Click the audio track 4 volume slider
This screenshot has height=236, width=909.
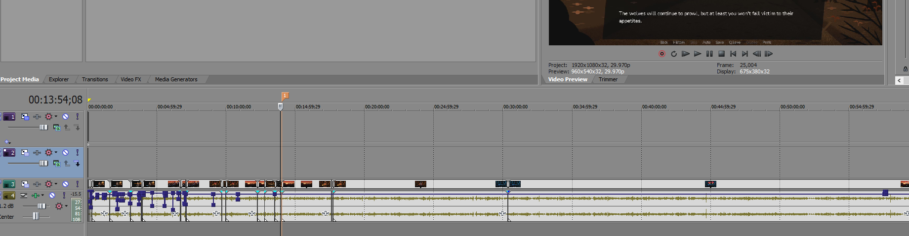click(41, 206)
